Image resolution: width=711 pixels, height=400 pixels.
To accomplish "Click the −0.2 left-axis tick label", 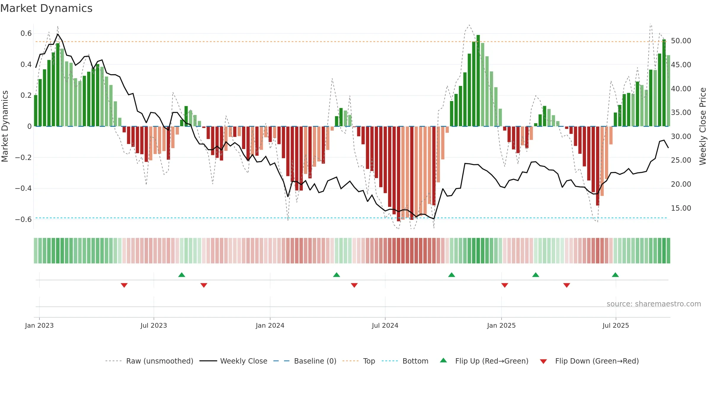I will tap(23, 157).
